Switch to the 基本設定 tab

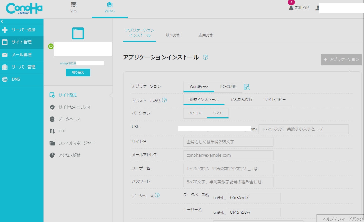click(x=173, y=35)
